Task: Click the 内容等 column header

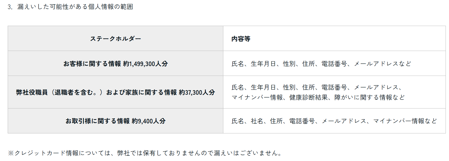Action: (241, 39)
